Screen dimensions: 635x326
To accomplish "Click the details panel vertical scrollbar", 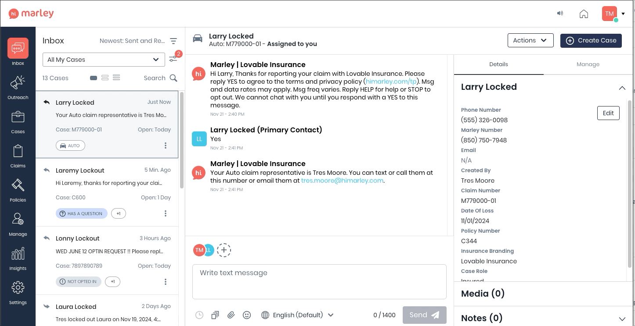I will click(x=629, y=184).
